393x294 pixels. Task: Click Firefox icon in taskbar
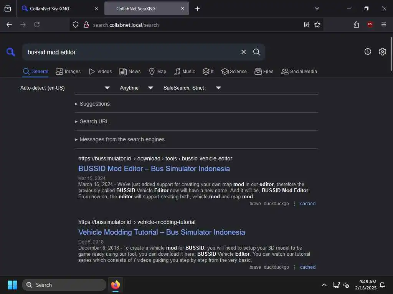(115, 285)
